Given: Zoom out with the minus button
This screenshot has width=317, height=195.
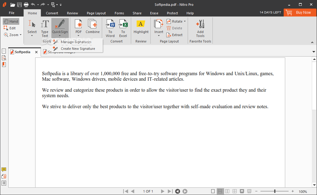Looking at the screenshot, I should 256,191.
